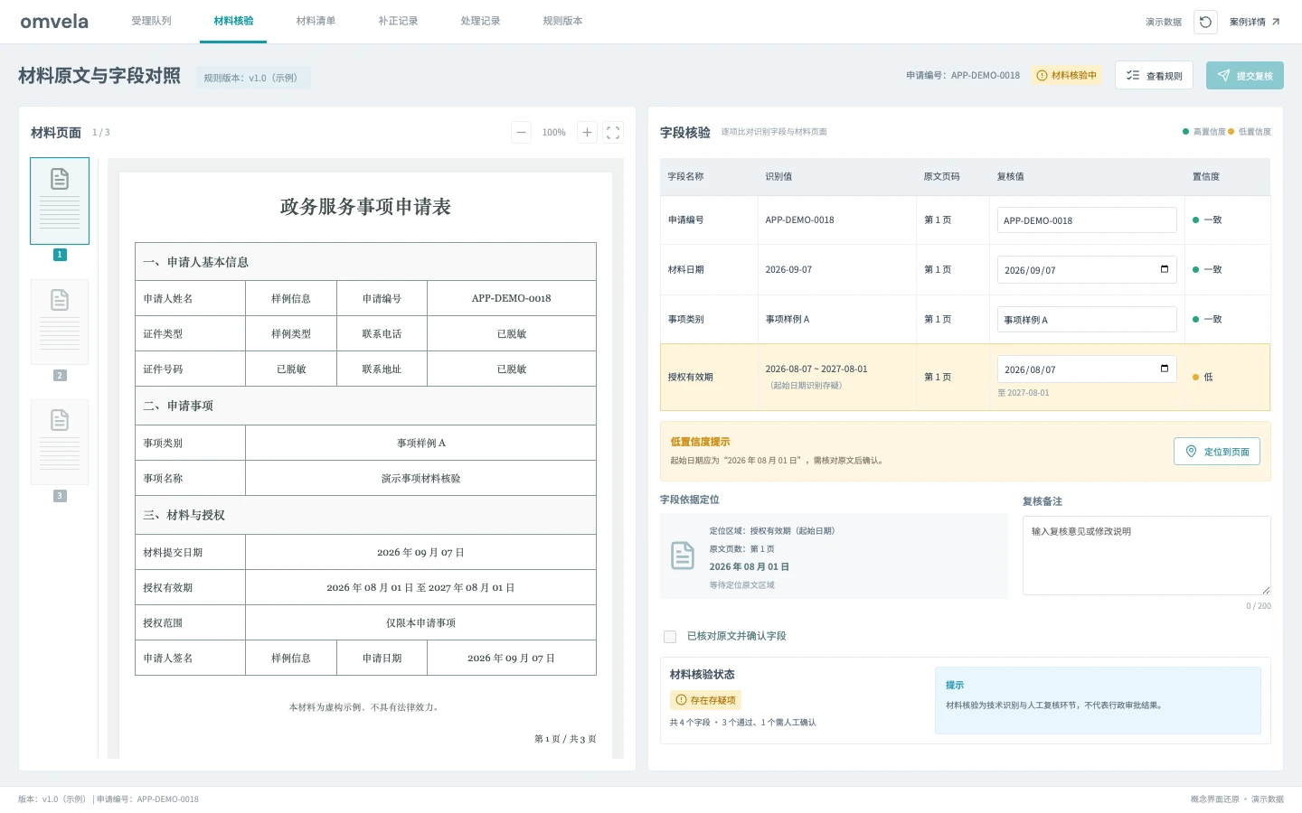
Task: Toggle fullscreen view of material page
Action: [613, 132]
